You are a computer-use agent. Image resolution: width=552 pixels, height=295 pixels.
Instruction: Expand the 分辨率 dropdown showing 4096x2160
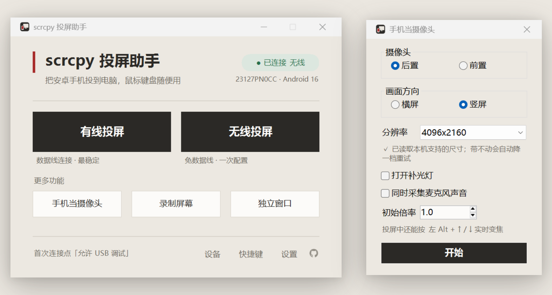(473, 132)
